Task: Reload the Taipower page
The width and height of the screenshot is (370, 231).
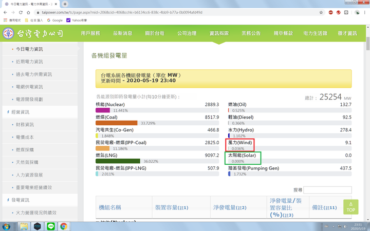Action: 21,12
